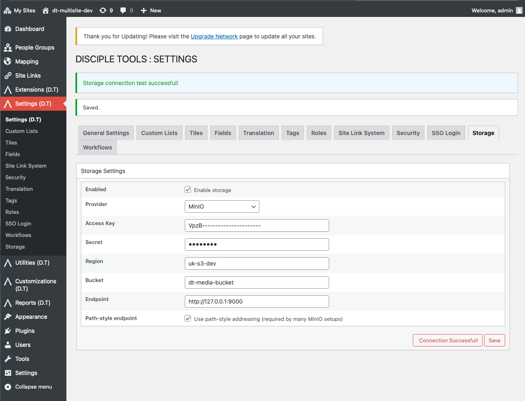Open Appearance via its brush icon

[9, 317]
